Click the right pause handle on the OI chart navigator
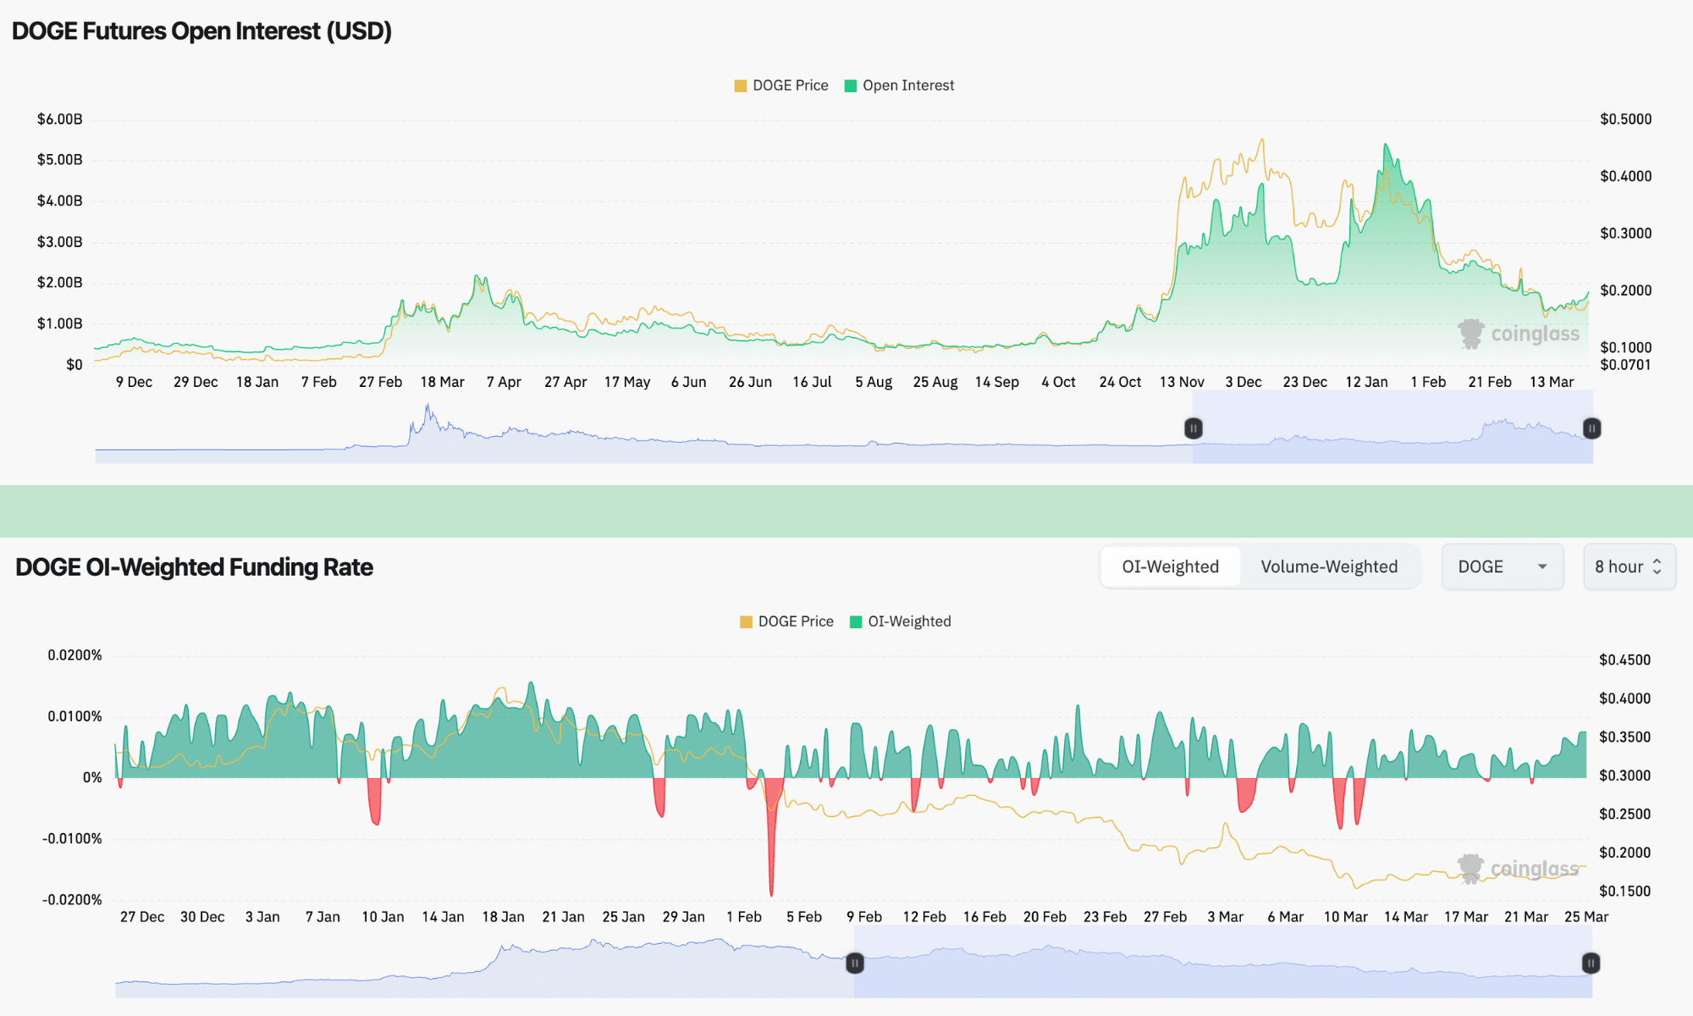The height and width of the screenshot is (1016, 1693). coord(1591,429)
